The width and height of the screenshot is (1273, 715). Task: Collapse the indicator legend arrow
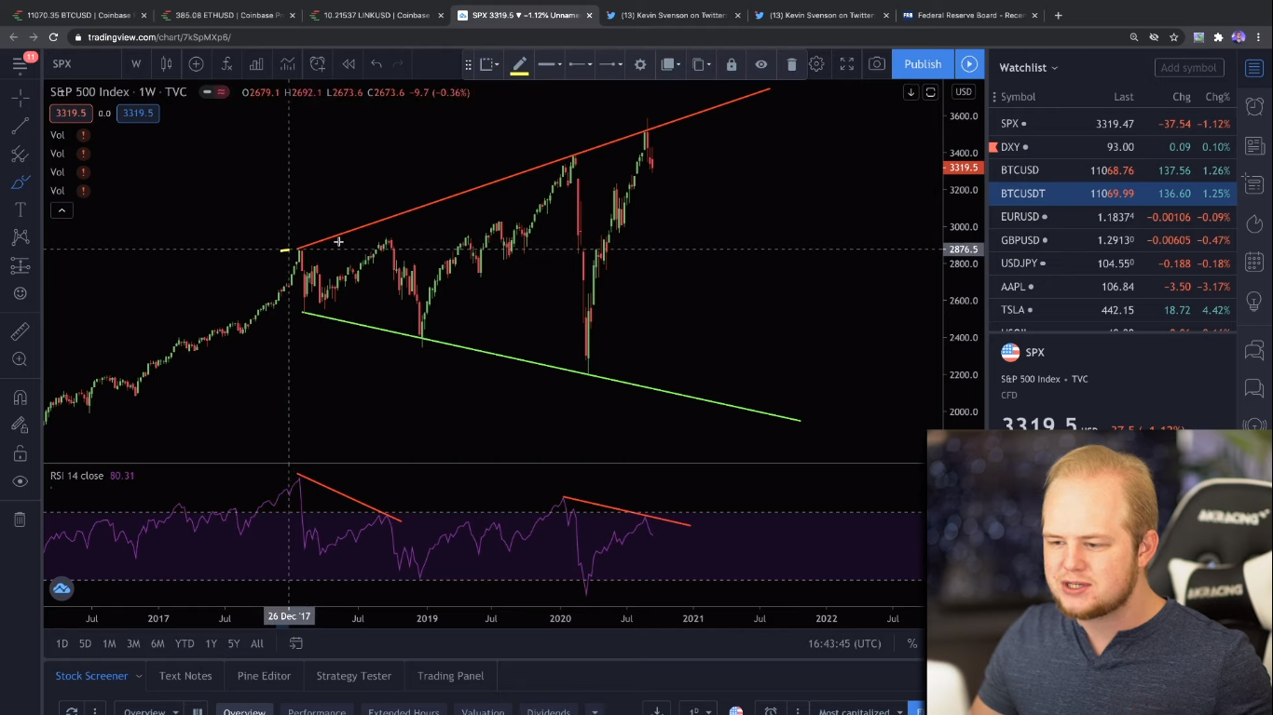(62, 210)
